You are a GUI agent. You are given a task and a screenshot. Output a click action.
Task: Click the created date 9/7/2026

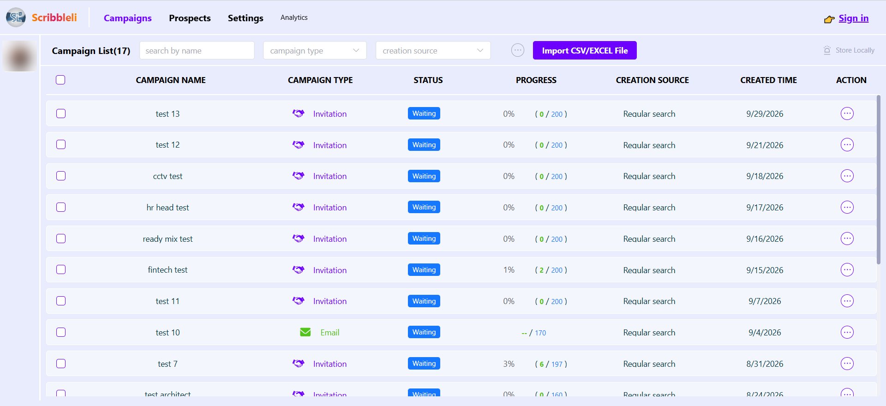pos(765,301)
